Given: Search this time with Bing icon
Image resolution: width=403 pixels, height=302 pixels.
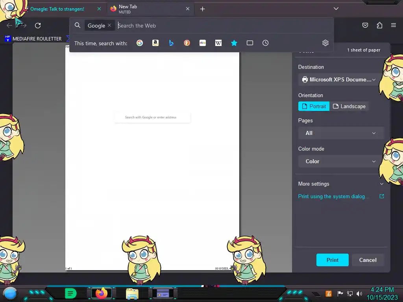Looking at the screenshot, I should pos(171,43).
